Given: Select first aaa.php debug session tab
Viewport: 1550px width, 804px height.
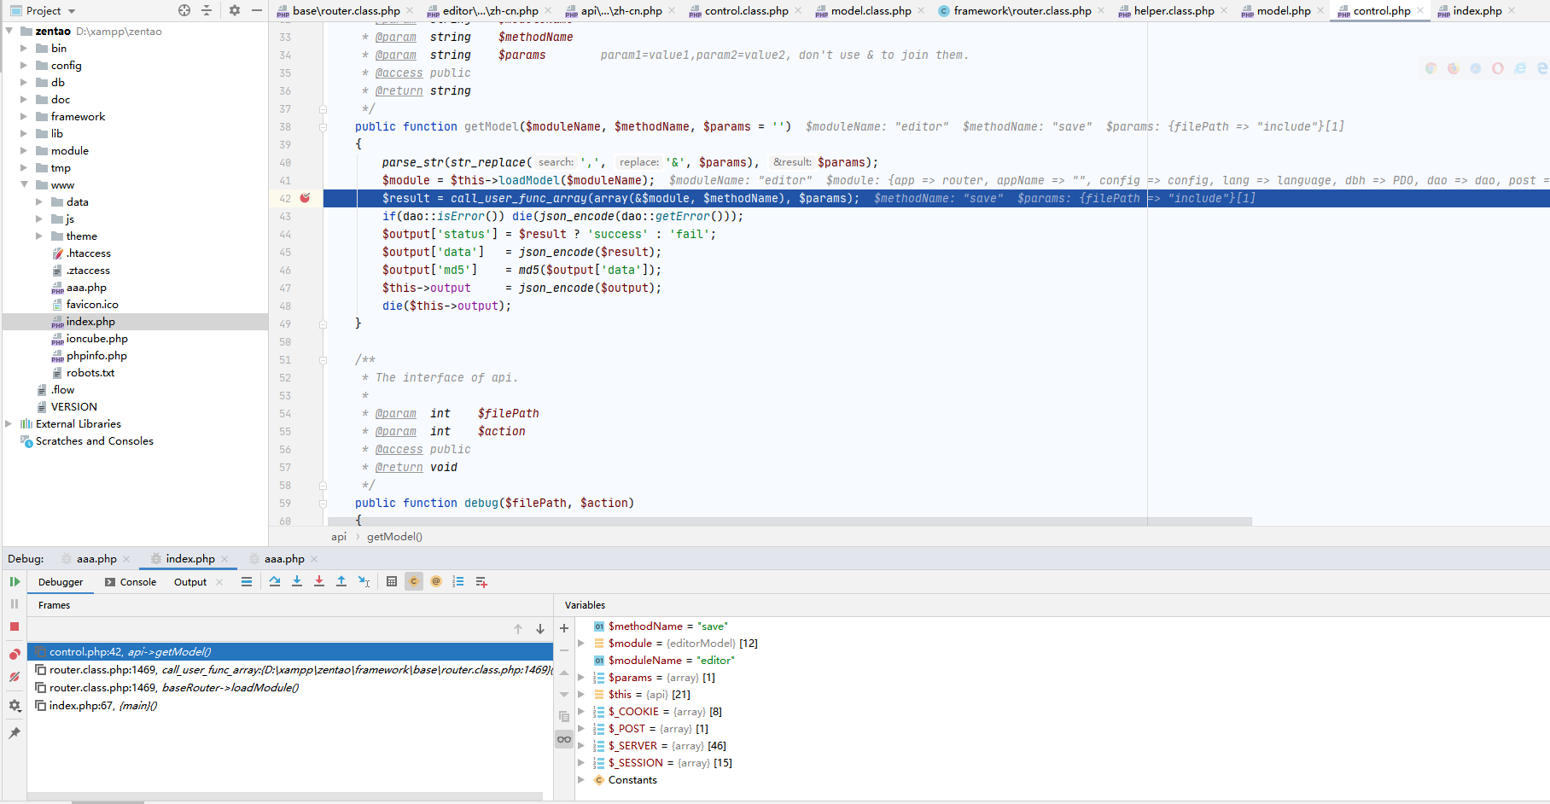Looking at the screenshot, I should (96, 559).
